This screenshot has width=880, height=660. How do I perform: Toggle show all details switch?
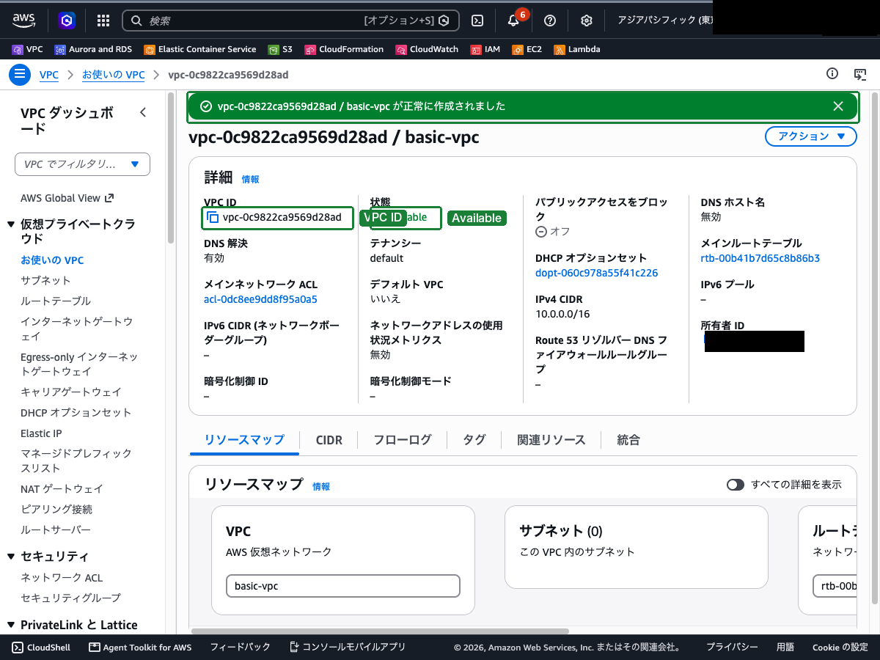pyautogui.click(x=735, y=485)
